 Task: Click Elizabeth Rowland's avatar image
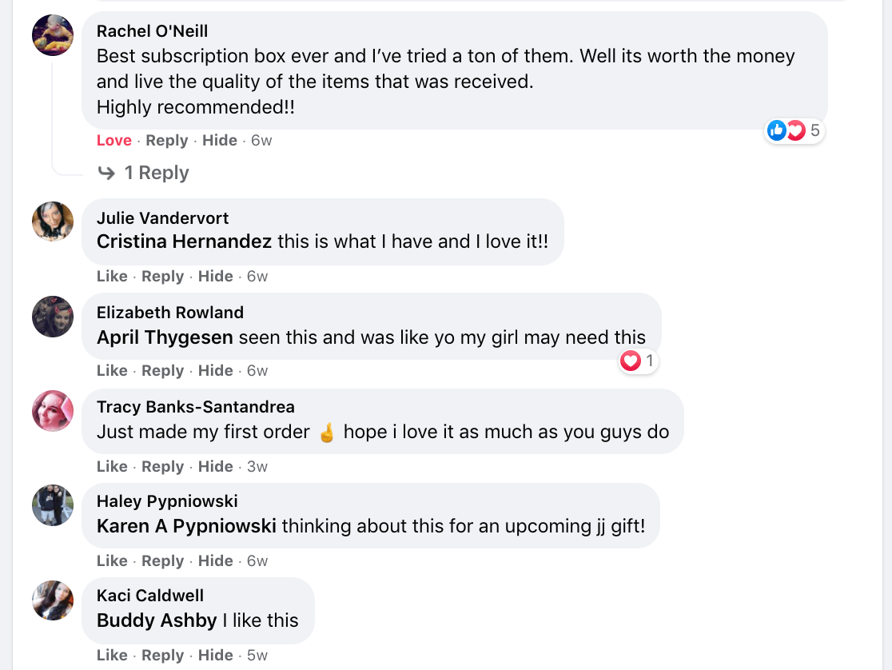[x=53, y=316]
